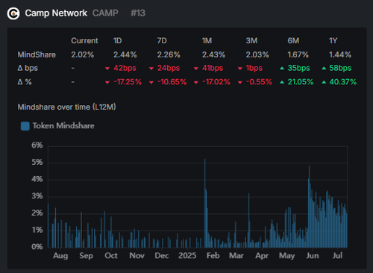Click the Oct axis label
The image size is (373, 273).
point(111,256)
